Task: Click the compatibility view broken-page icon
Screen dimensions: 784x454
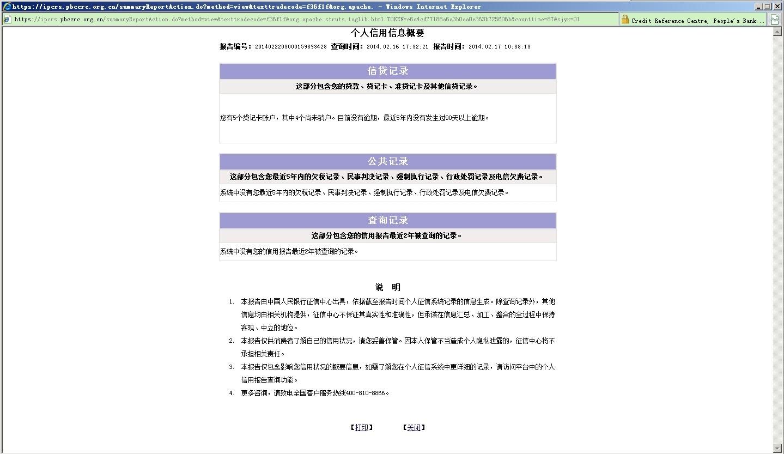Action: pos(774,20)
